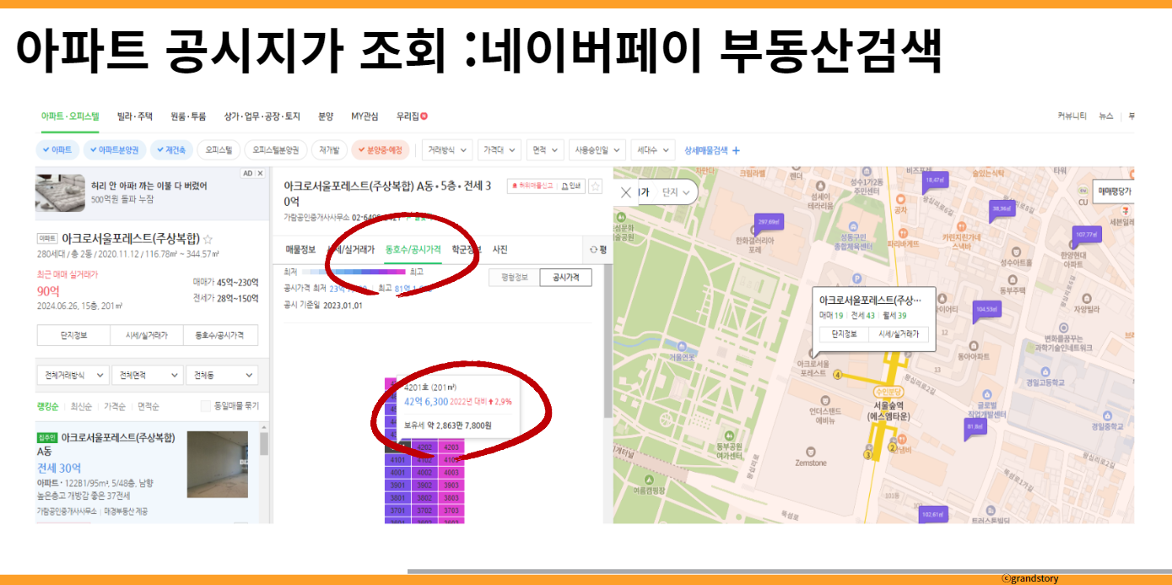The image size is (1172, 585).
Task: Click 시세/실거래가 button in left panel
Action: [147, 335]
